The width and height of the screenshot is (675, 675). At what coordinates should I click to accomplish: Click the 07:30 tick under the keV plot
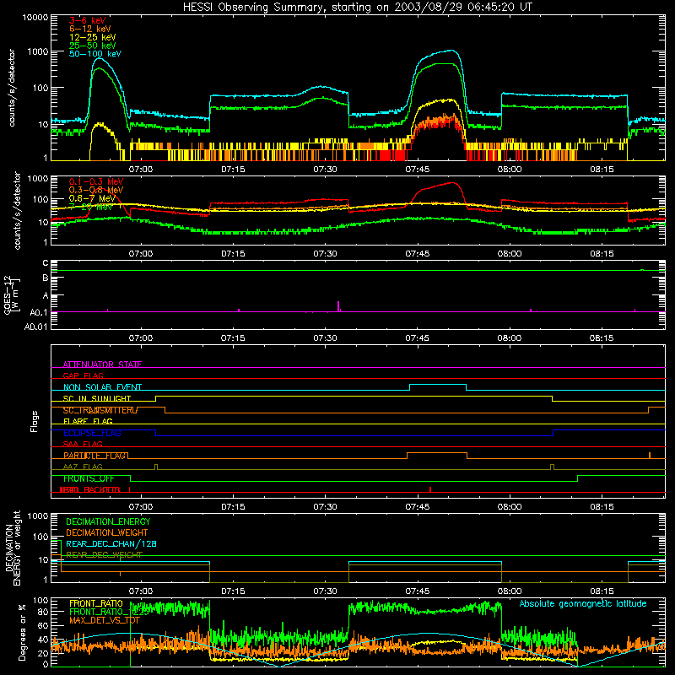click(x=325, y=170)
